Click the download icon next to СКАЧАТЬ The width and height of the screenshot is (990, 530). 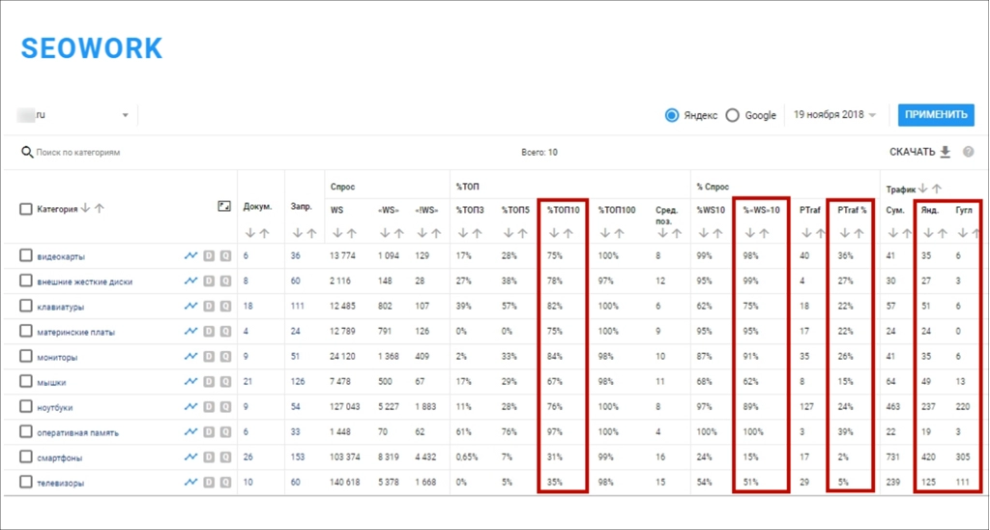(x=946, y=152)
